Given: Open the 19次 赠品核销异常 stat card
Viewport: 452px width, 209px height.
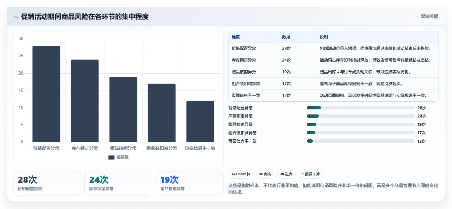Looking at the screenshot, I should tap(190, 183).
